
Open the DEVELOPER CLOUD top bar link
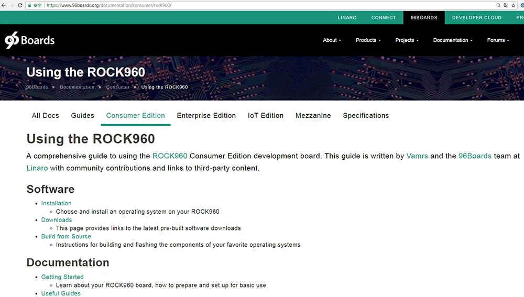[476, 17]
